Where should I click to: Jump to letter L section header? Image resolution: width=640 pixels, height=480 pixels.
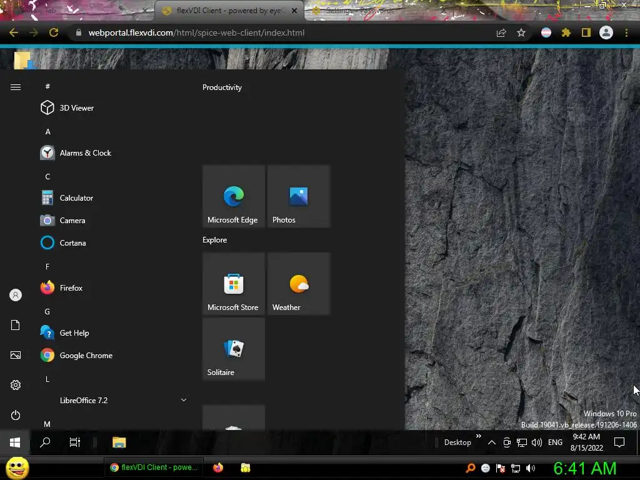pos(47,379)
